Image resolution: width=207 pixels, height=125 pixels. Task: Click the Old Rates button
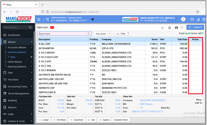pos(59,120)
